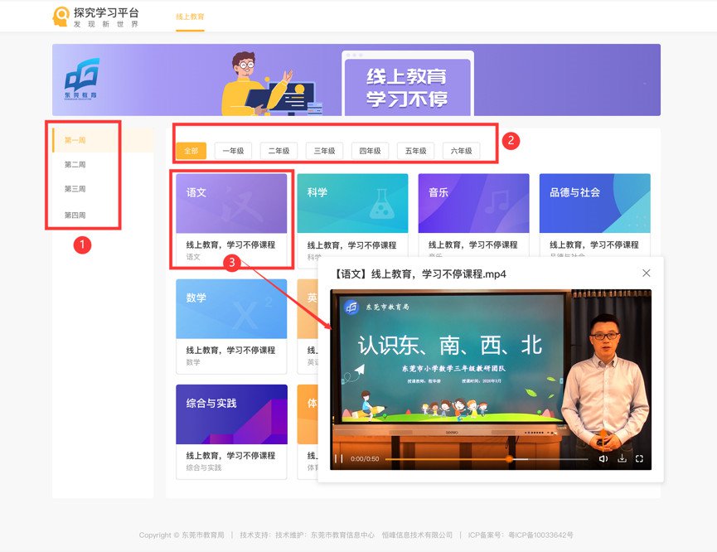This screenshot has width=717, height=552.
Task: Mute the video volume icon
Action: (603, 458)
